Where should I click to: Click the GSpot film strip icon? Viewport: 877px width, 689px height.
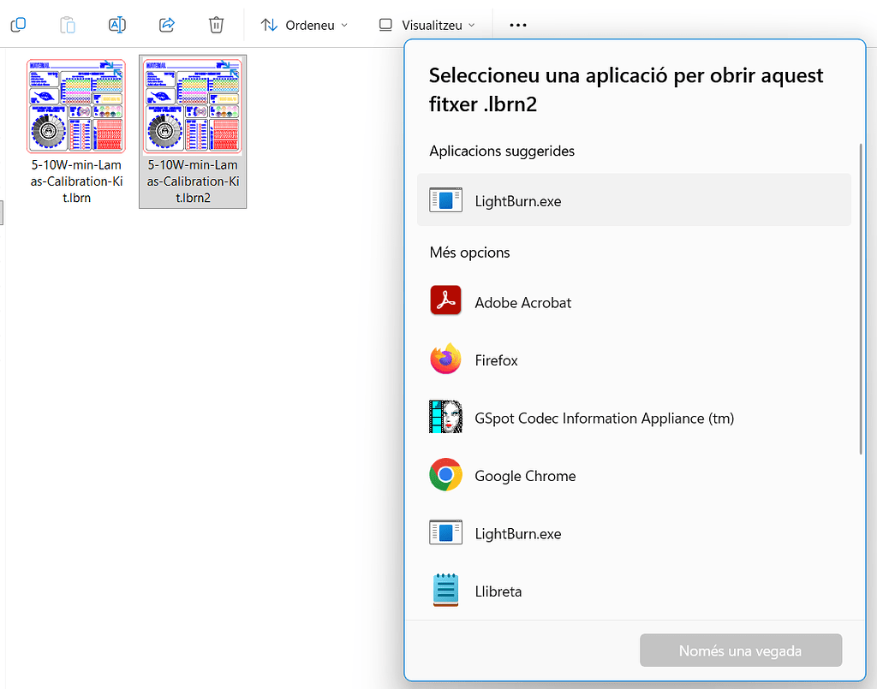(x=445, y=417)
